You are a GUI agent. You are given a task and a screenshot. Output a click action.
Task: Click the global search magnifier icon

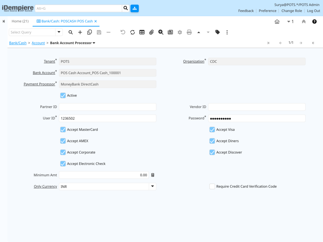pos(126,8)
